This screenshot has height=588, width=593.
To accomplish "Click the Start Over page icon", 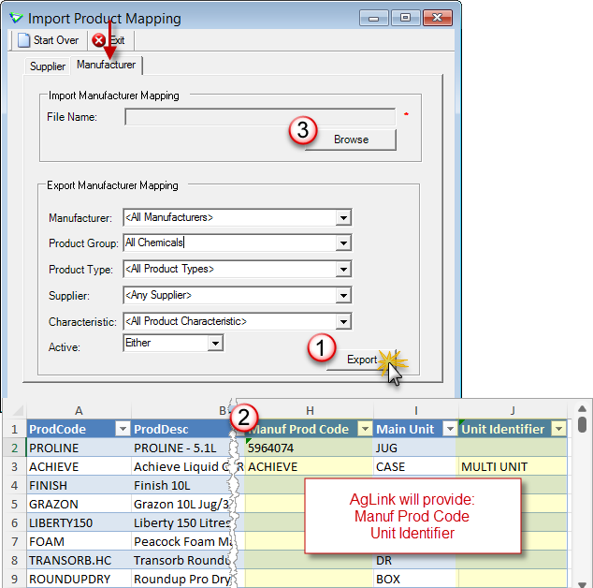I will pyautogui.click(x=23, y=39).
